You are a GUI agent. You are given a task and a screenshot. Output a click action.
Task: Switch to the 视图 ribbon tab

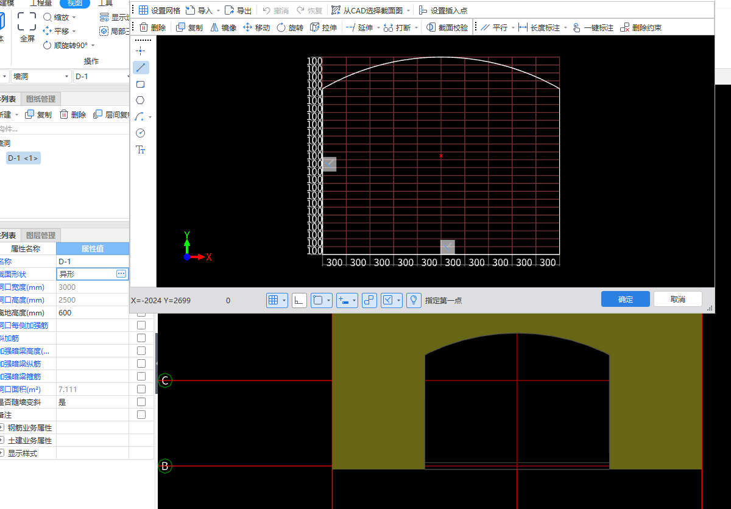click(x=75, y=3)
